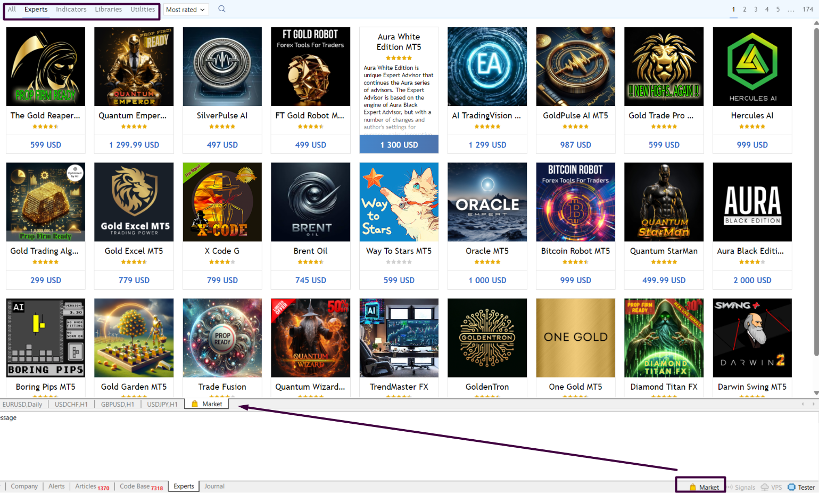The width and height of the screenshot is (819, 493).
Task: Open the Tester panel icon
Action: [x=791, y=487]
